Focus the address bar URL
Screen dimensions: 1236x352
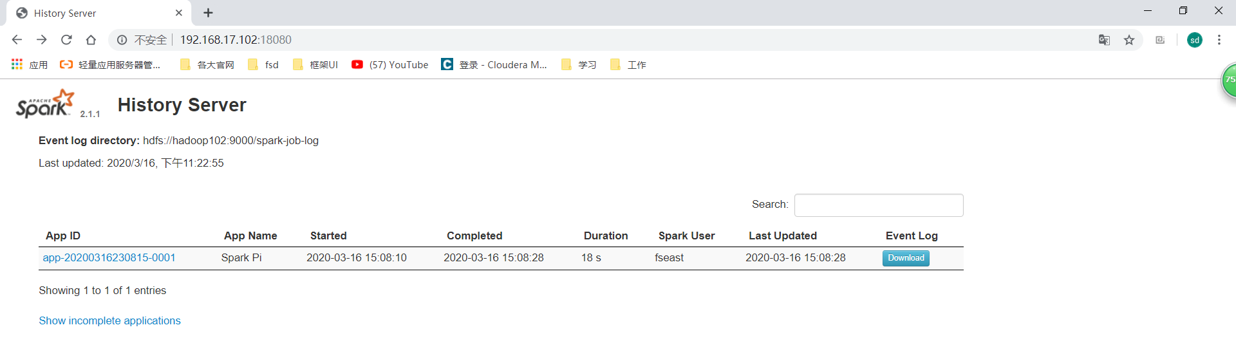point(236,40)
